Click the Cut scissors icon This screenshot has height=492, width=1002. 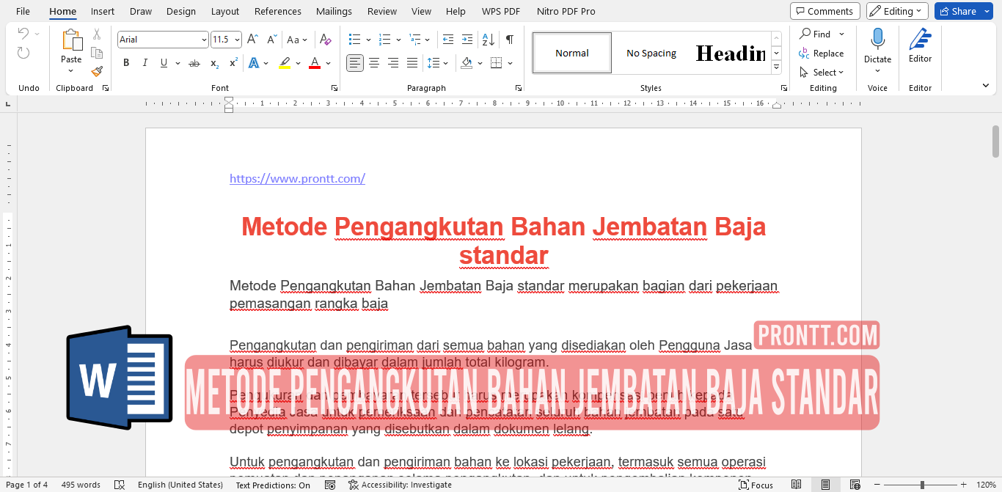coord(97,34)
